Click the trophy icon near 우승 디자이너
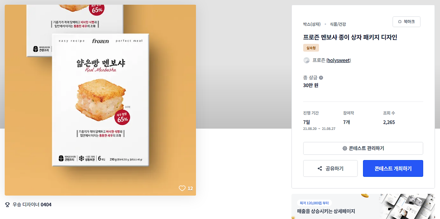Viewport: 440px width, 219px height. 7,205
